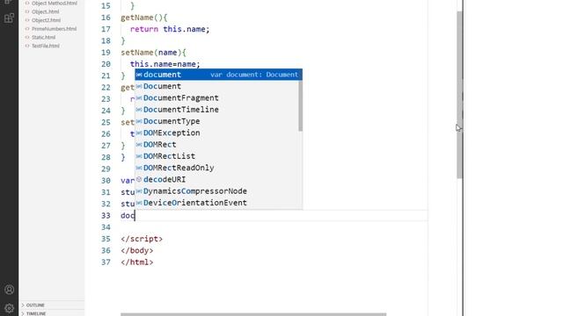Viewport: 563px width, 316px height.
Task: Open TestFile.html in explorer
Action: coord(45,46)
